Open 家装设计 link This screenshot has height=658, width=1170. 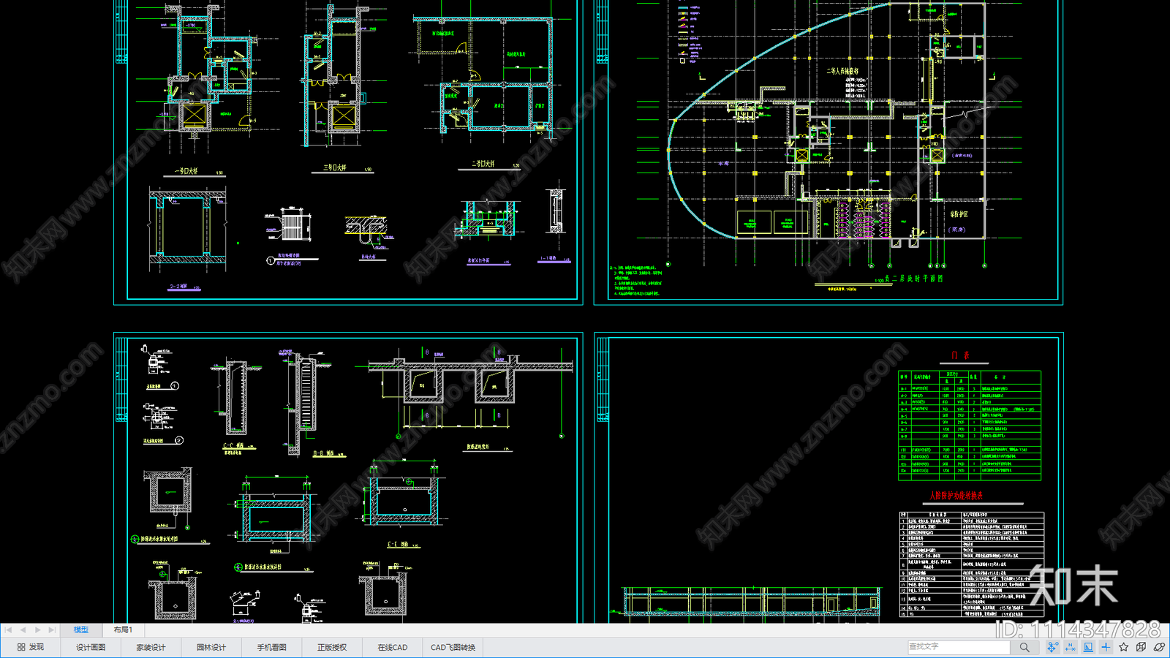point(151,647)
